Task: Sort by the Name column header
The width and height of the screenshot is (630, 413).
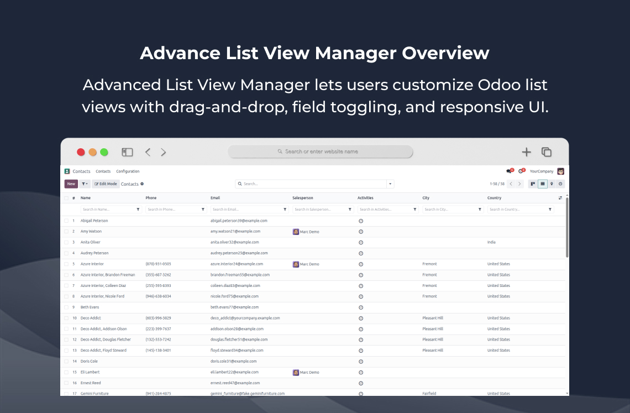Action: click(x=86, y=198)
